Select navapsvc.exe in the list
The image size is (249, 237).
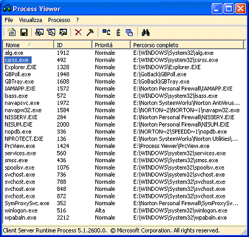click(x=22, y=103)
